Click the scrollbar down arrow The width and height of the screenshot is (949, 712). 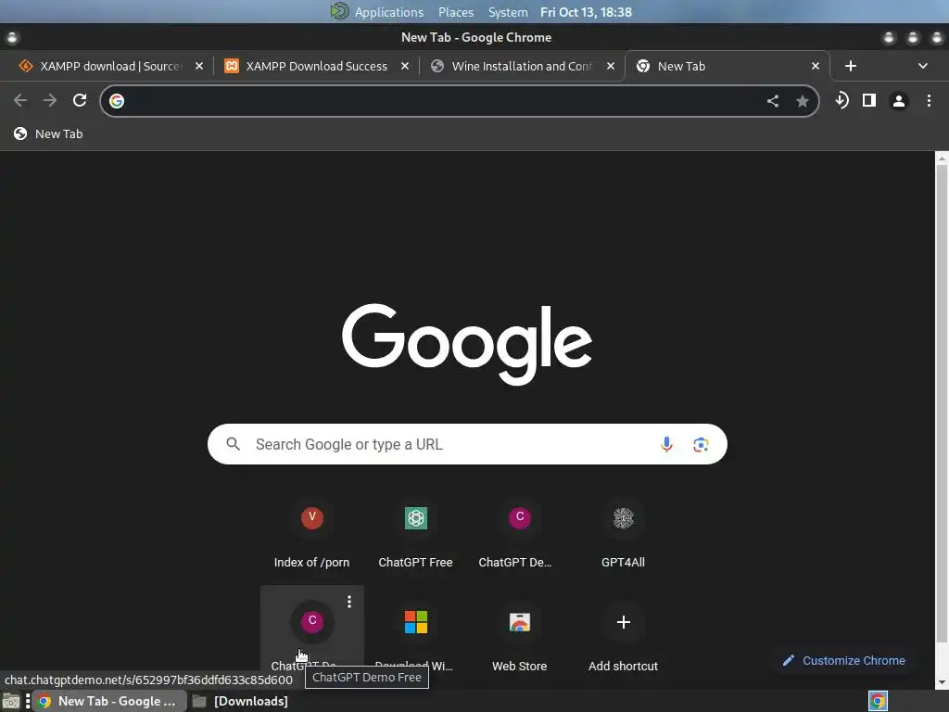tap(942, 682)
